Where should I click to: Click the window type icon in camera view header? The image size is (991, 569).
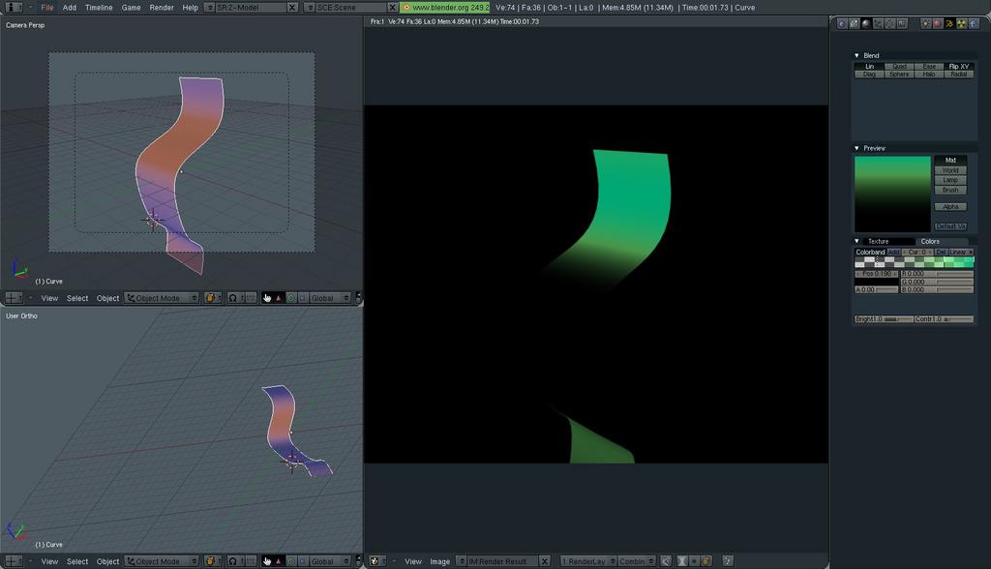point(14,298)
